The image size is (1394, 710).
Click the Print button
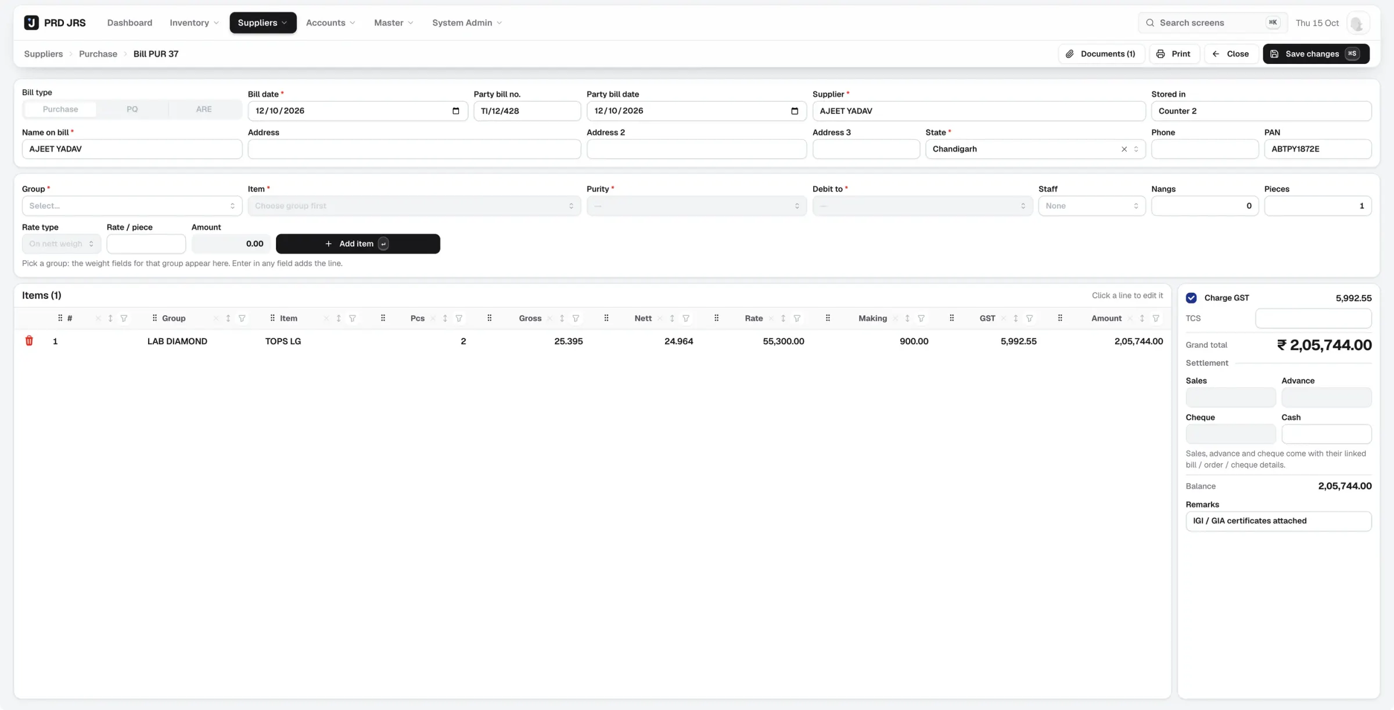tap(1174, 54)
